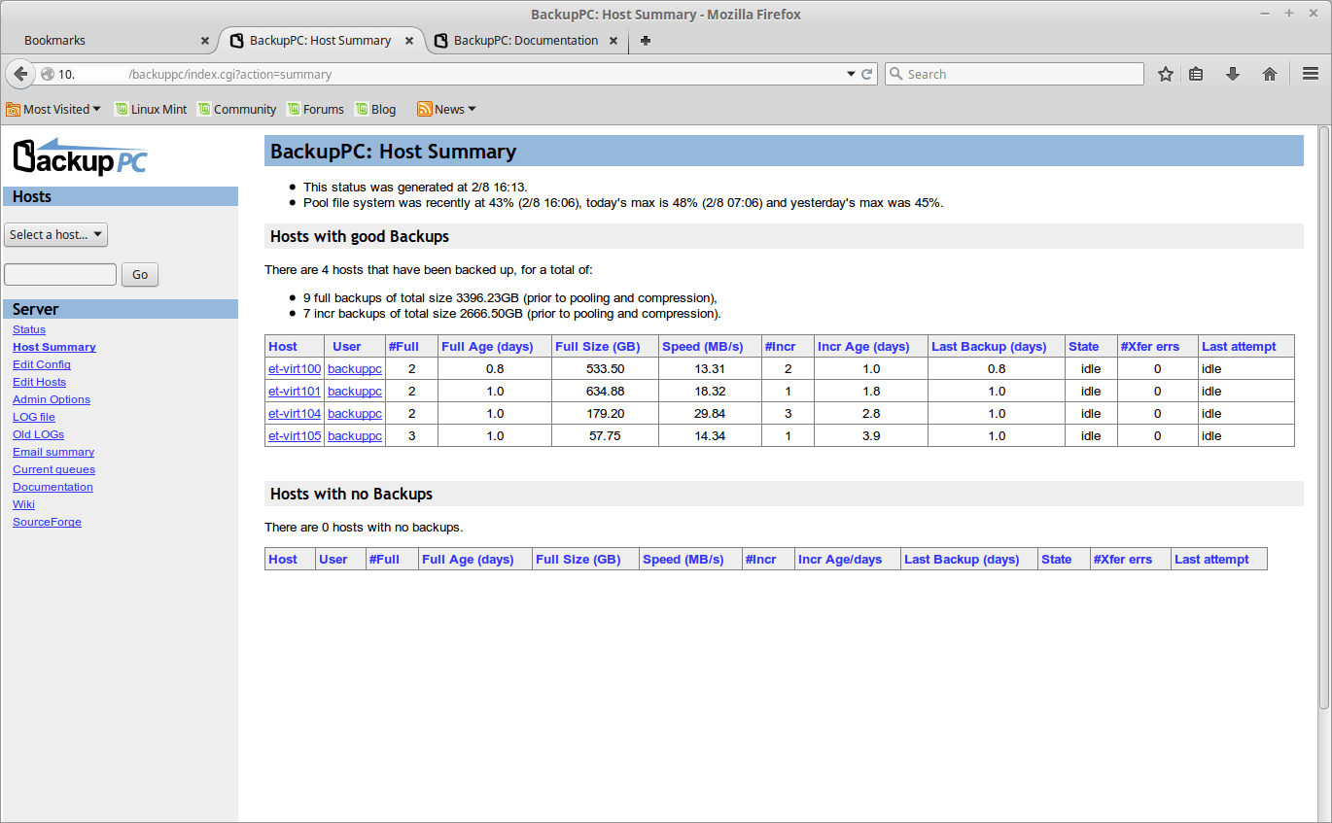The height and width of the screenshot is (823, 1332).
Task: Click the Go button
Action: point(140,275)
